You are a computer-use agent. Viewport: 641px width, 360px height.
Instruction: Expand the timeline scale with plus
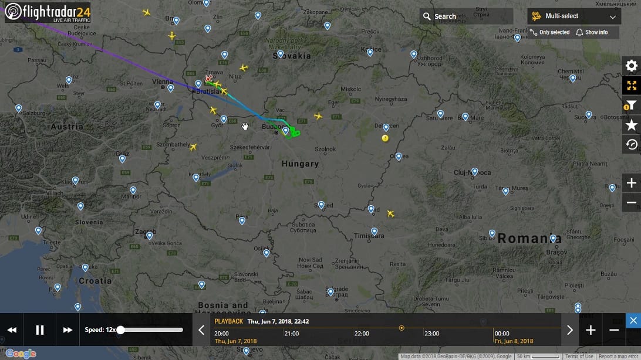coord(591,330)
